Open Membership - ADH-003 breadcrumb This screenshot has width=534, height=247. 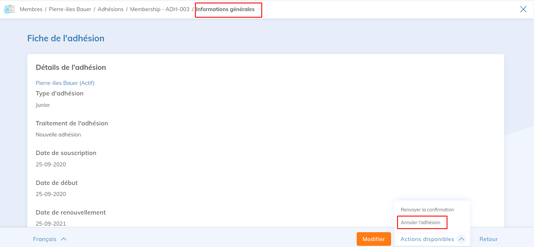click(160, 9)
